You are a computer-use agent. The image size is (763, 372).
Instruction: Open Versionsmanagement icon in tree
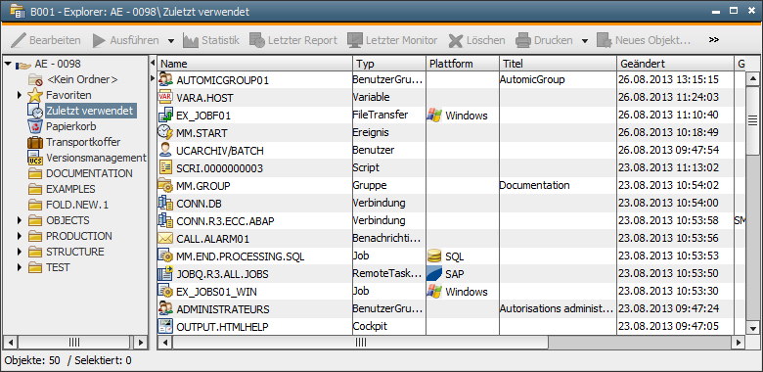[35, 158]
